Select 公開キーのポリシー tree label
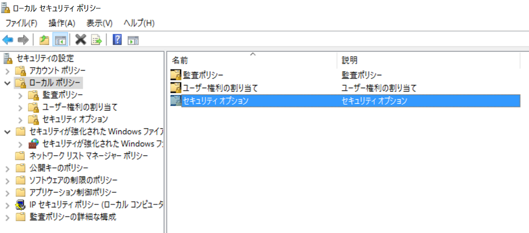 pos(59,168)
